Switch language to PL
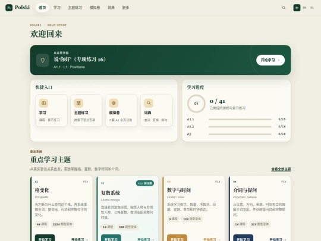Screen dimensions: 321x241 coord(312,8)
